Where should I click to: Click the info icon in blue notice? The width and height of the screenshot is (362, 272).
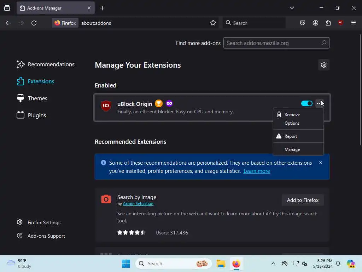click(x=104, y=163)
